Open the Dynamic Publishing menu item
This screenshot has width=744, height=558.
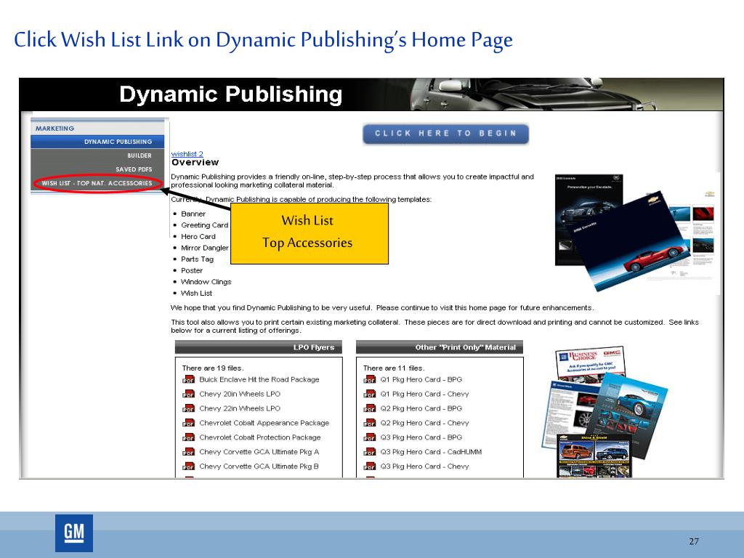(97, 142)
